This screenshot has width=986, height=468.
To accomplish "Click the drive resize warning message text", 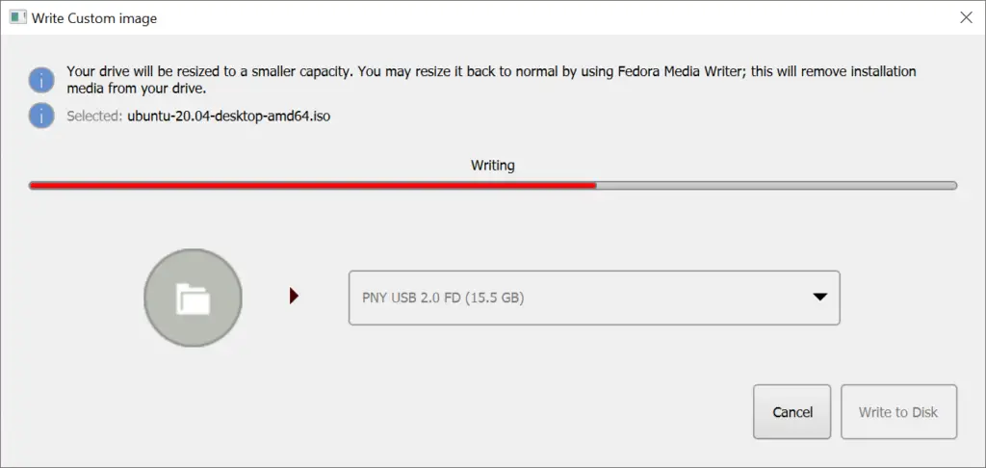I will pyautogui.click(x=491, y=80).
